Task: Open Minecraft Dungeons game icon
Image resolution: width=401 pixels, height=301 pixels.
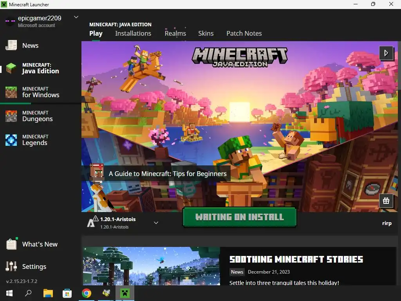Action: tap(11, 116)
